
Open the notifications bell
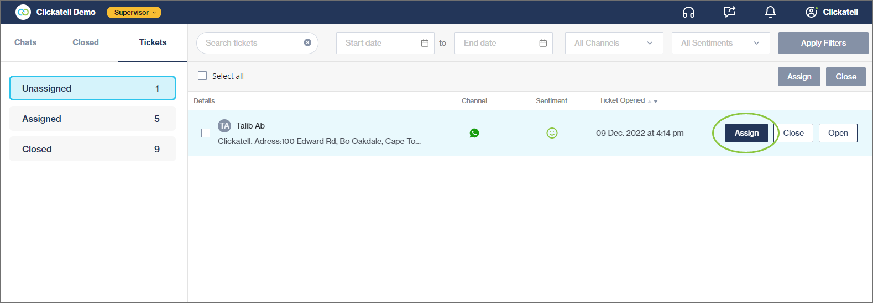770,12
